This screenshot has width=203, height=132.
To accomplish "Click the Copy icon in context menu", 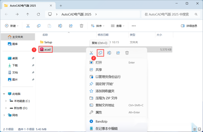I will click(x=100, y=53).
